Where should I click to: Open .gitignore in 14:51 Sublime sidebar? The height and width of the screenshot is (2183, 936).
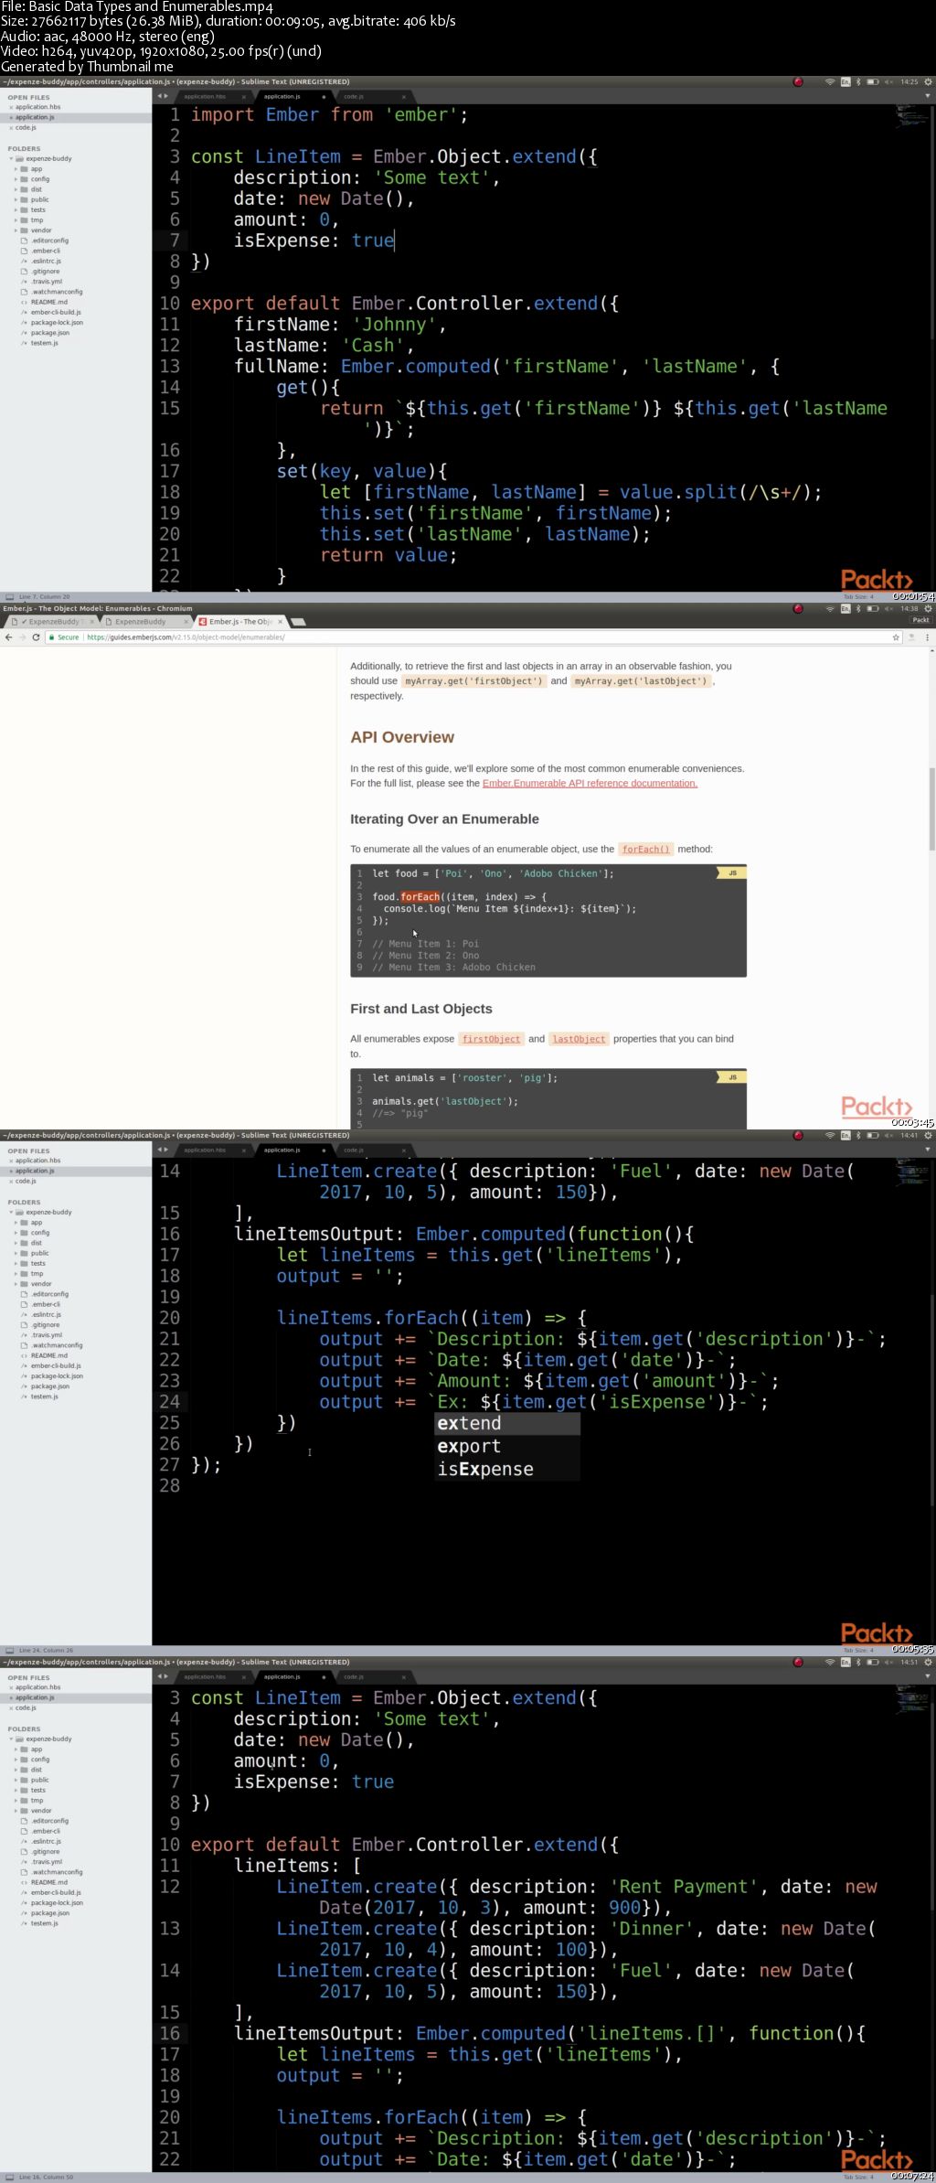(x=46, y=1852)
